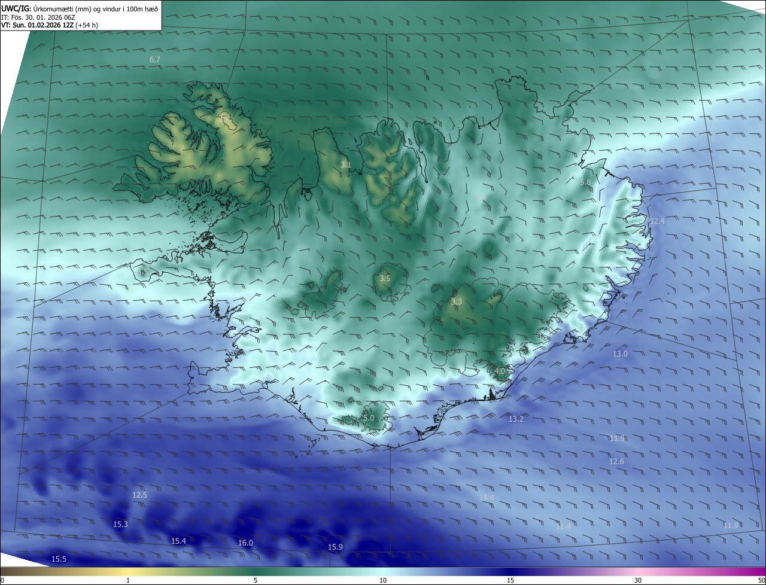This screenshot has width=766, height=585.
Task: Select the '30' tick on the color scale
Action: [x=638, y=580]
